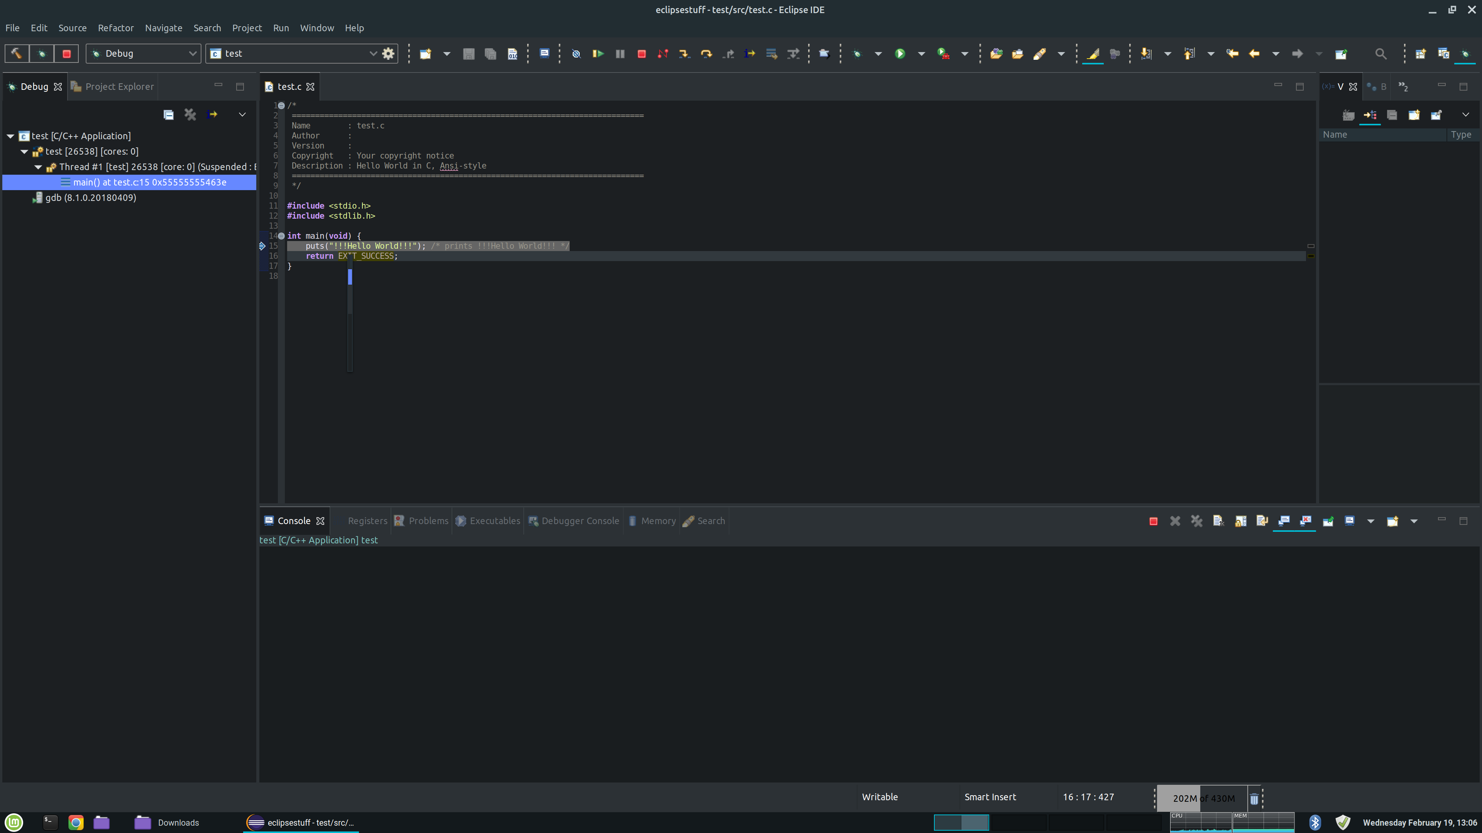
Task: Click Clear Console icon
Action: (x=1218, y=521)
